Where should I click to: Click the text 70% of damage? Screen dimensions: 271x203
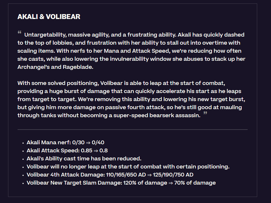coord(195,183)
